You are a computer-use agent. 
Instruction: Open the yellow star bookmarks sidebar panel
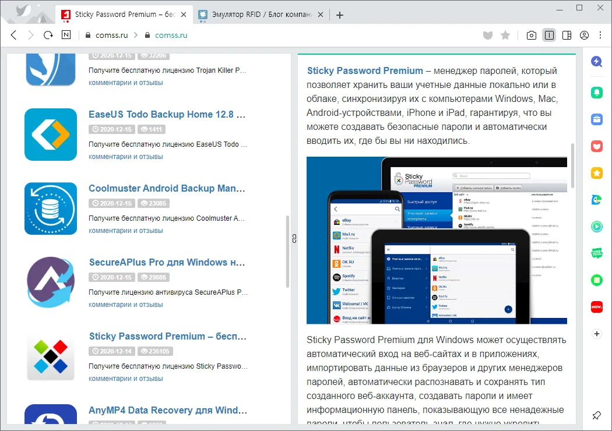tap(596, 173)
